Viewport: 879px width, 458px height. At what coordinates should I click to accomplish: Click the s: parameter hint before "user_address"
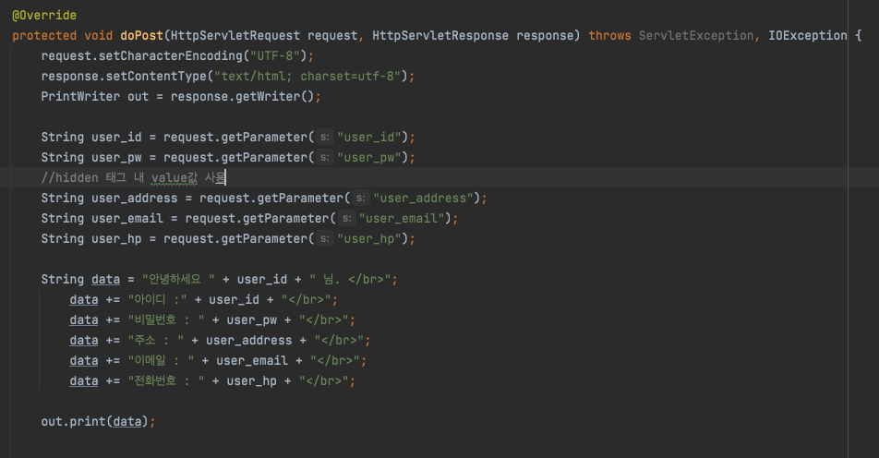pyautogui.click(x=361, y=198)
